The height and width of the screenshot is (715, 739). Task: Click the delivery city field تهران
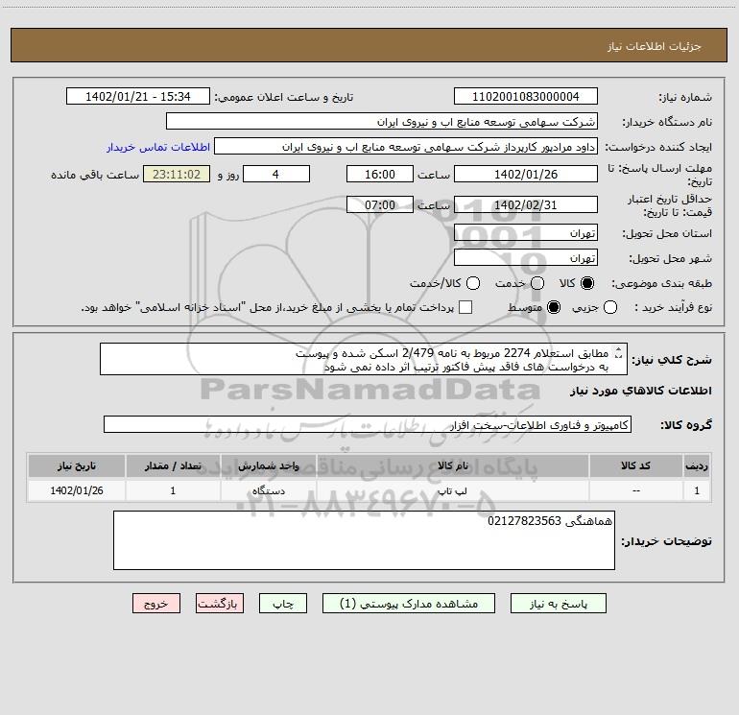pyautogui.click(x=526, y=257)
